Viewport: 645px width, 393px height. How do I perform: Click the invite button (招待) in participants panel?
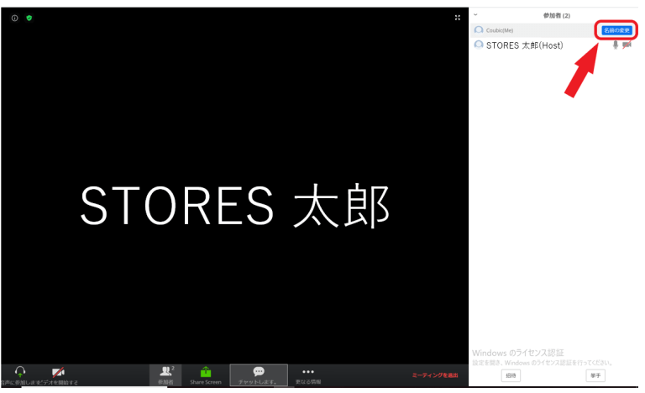[511, 375]
